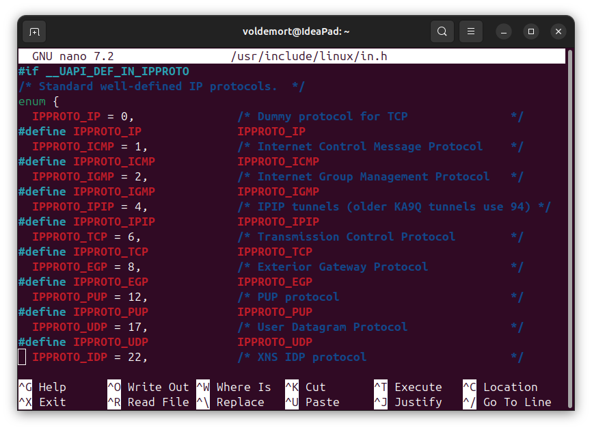Image resolution: width=592 pixels, height=430 pixels.
Task: Click '#define IPPROTO_TCP' line
Action: 165,252
